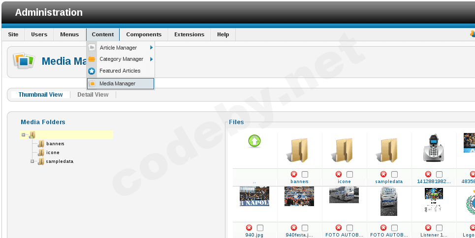475x238 pixels.
Task: Switch to Thumbnail View tab
Action: point(40,95)
